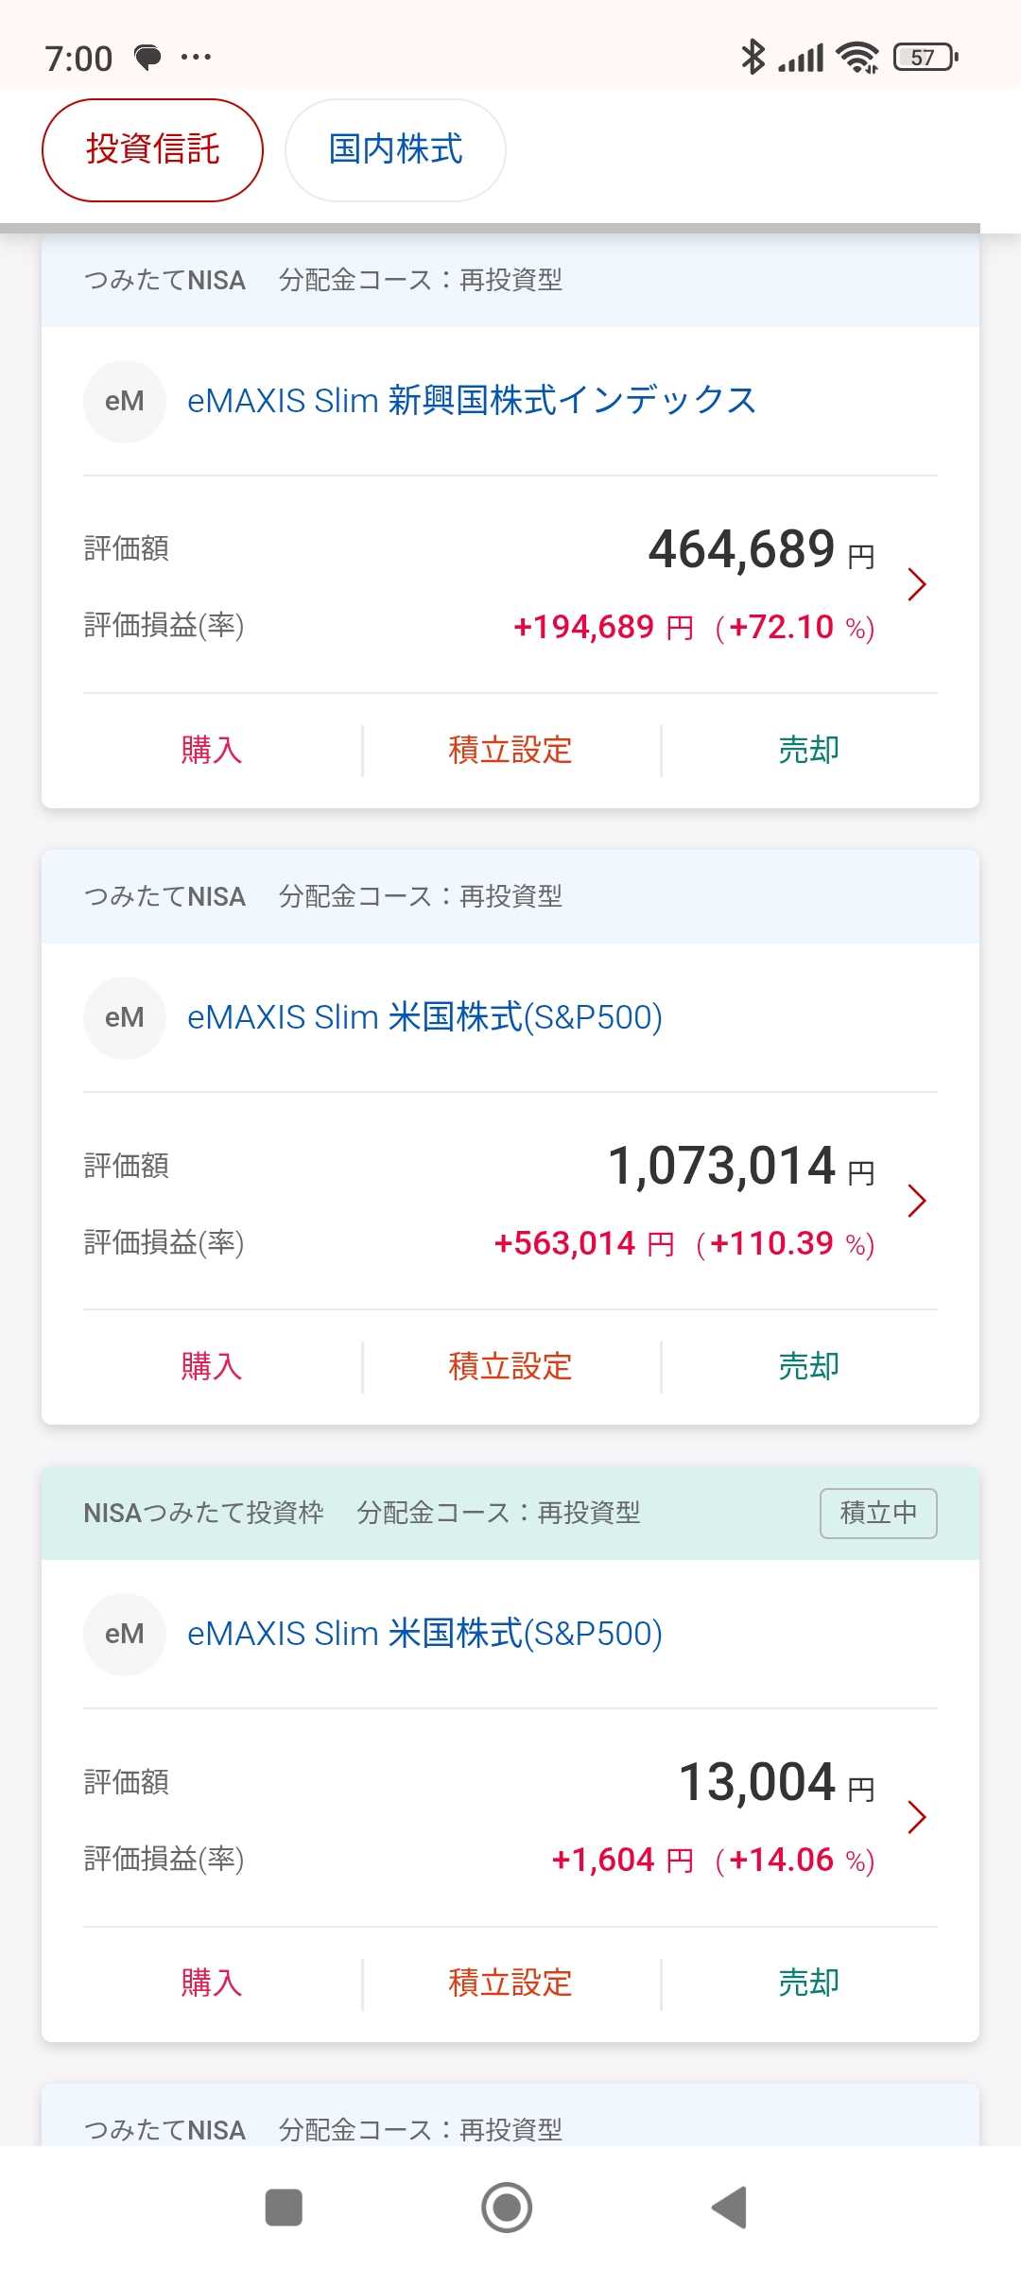1021x2269 pixels.
Task: Tap 売却 on the 13,004円 S&P500 holding
Action: tap(808, 1983)
